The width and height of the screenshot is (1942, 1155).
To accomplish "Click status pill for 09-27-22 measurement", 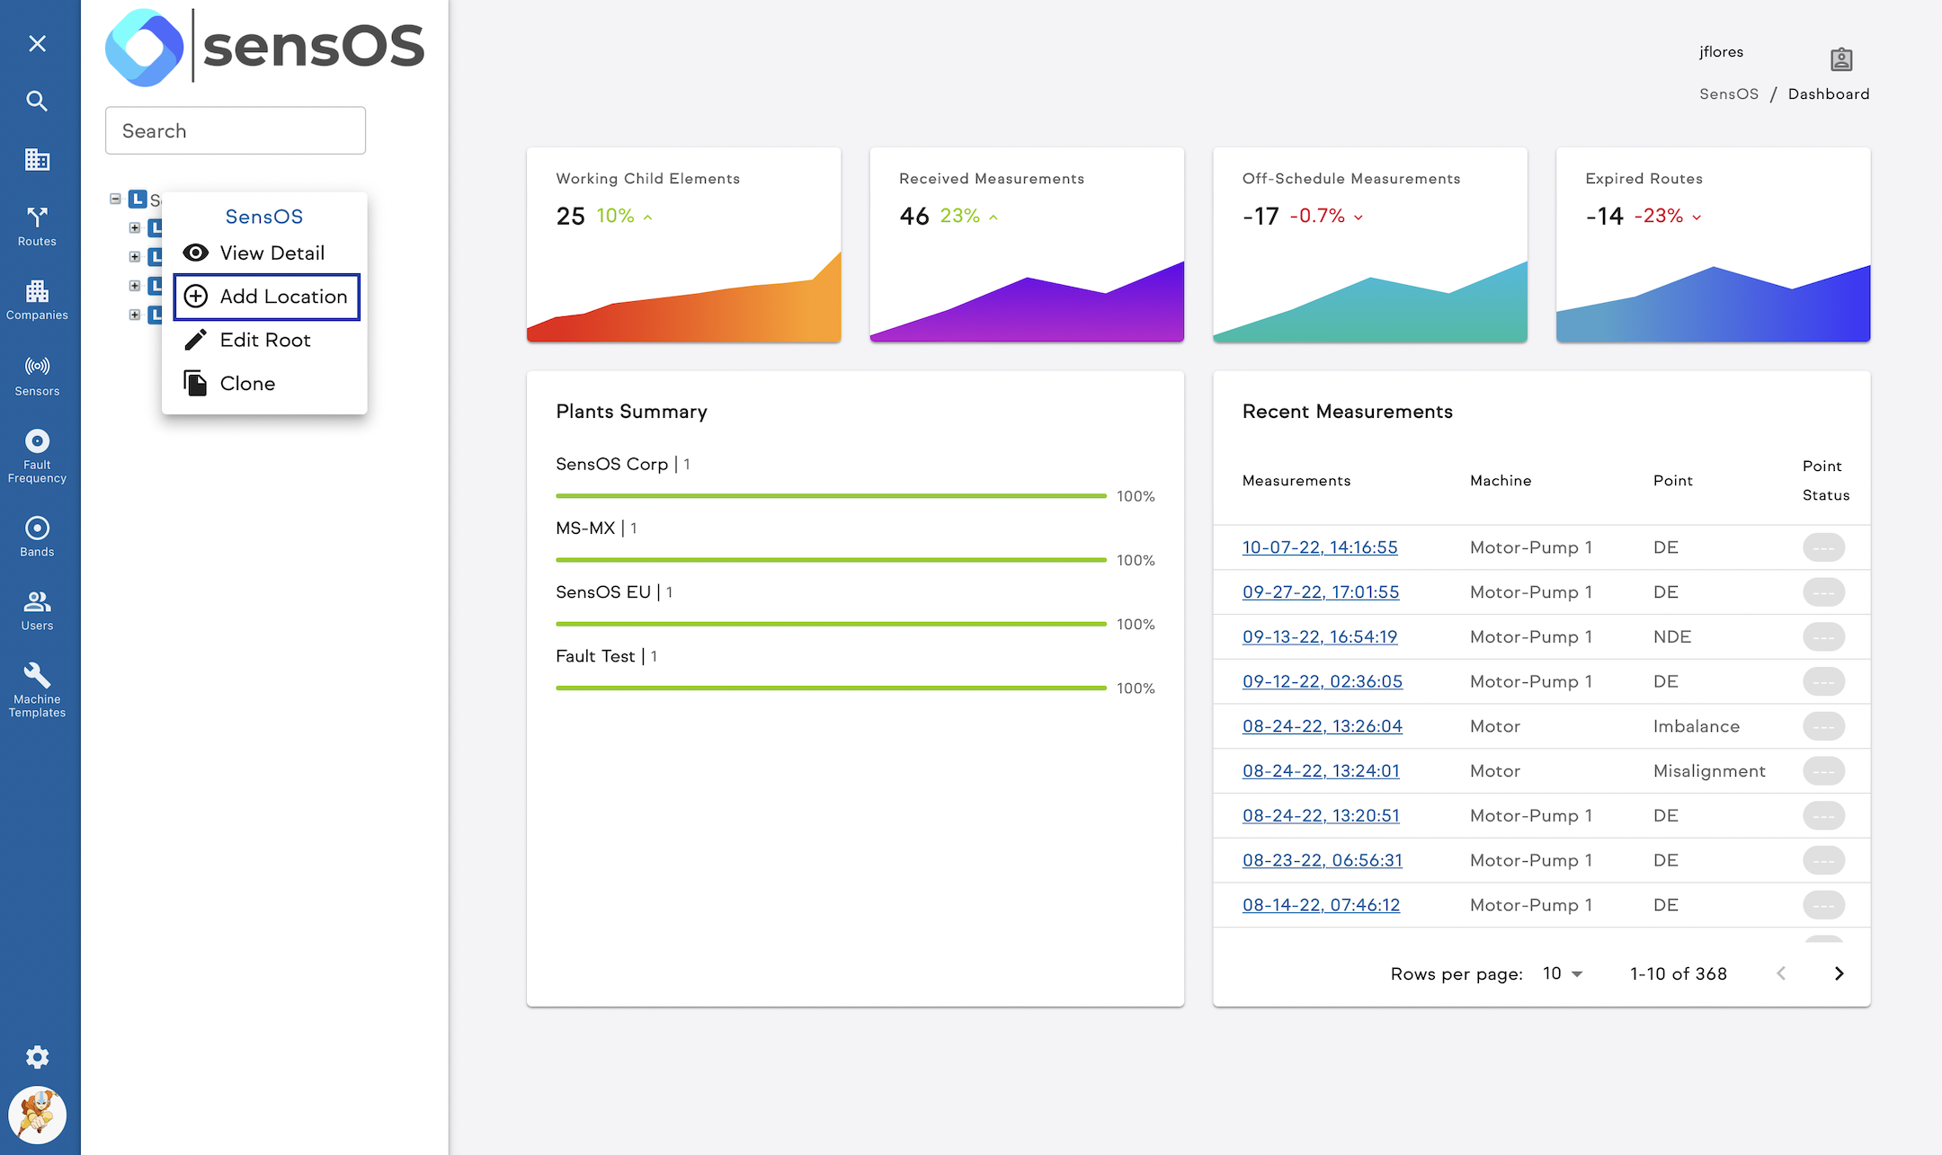I will click(1823, 592).
